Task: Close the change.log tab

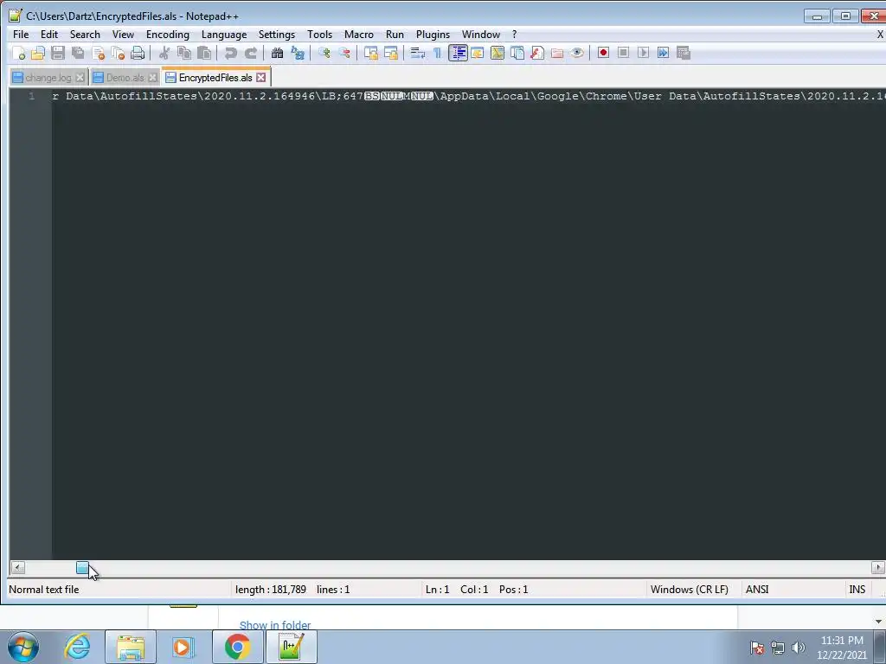Action: 80,78
